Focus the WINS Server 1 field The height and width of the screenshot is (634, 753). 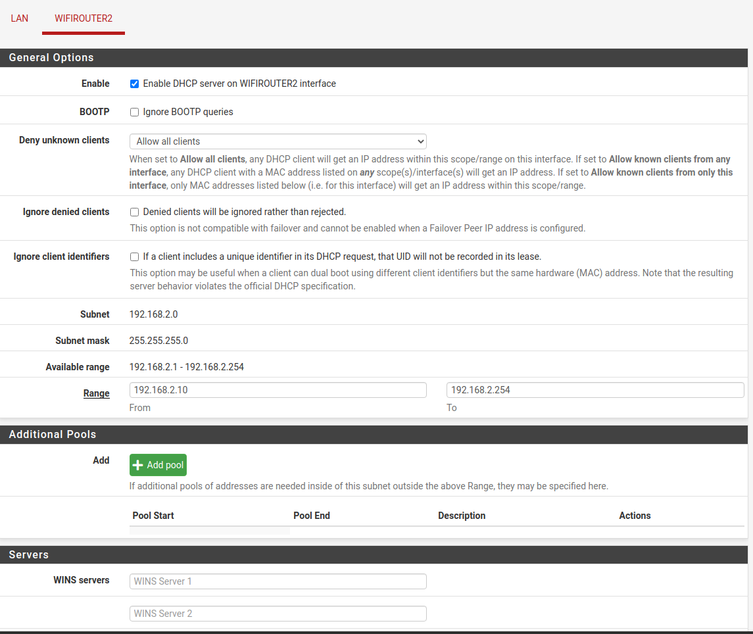pos(278,581)
